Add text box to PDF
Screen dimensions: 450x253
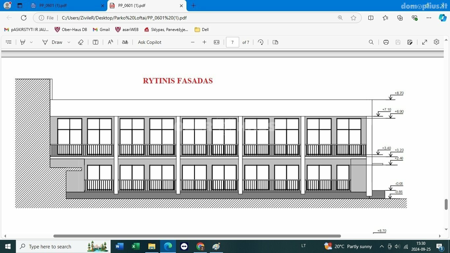pyautogui.click(x=96, y=42)
